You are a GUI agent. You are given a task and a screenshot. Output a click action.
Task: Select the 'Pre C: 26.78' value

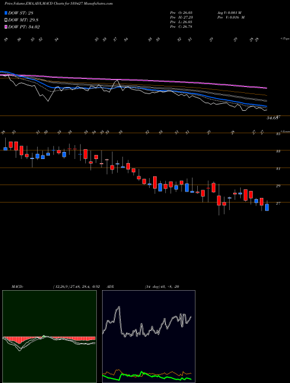(181, 27)
